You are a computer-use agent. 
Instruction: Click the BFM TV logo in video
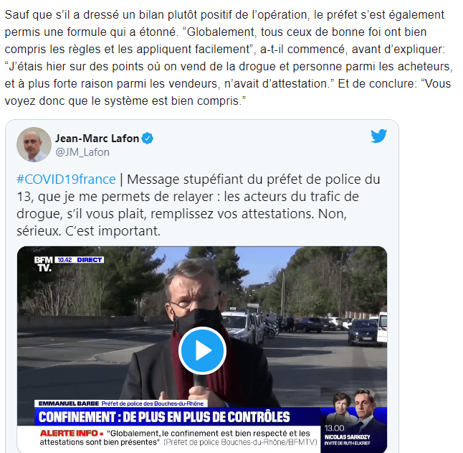point(44,263)
